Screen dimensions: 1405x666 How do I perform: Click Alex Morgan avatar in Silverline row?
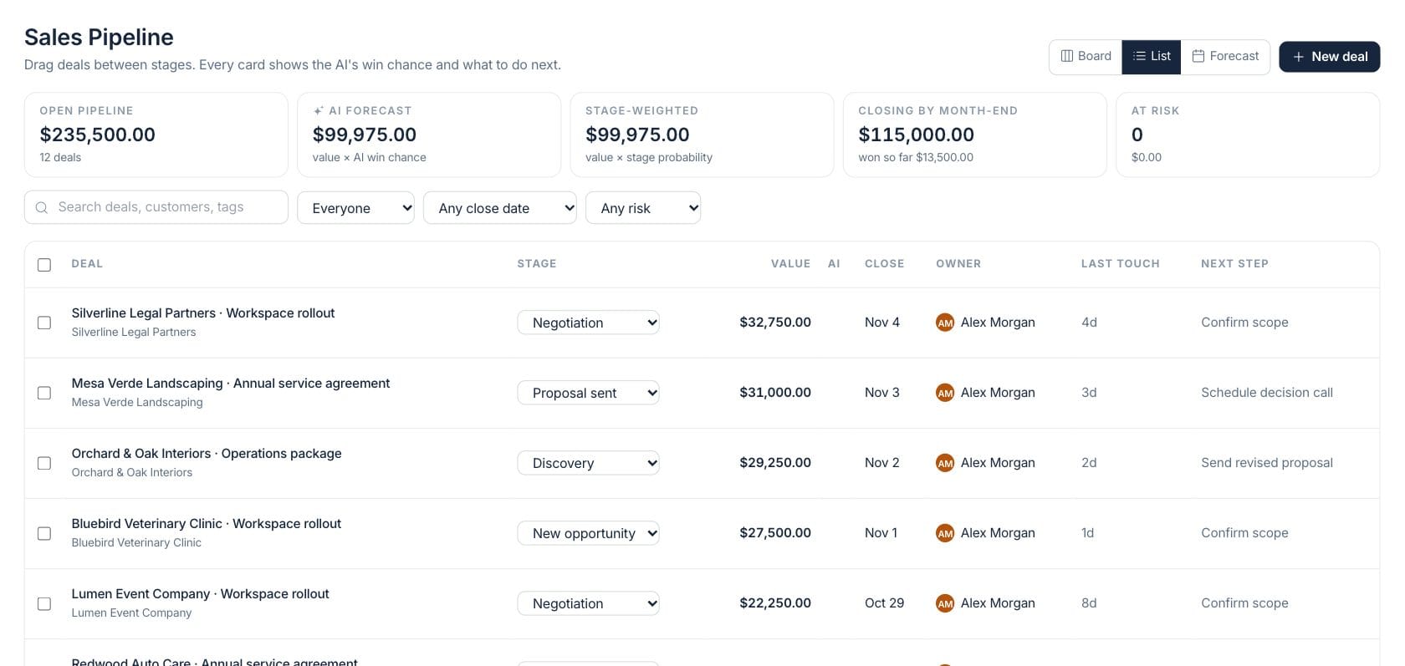[x=945, y=323]
